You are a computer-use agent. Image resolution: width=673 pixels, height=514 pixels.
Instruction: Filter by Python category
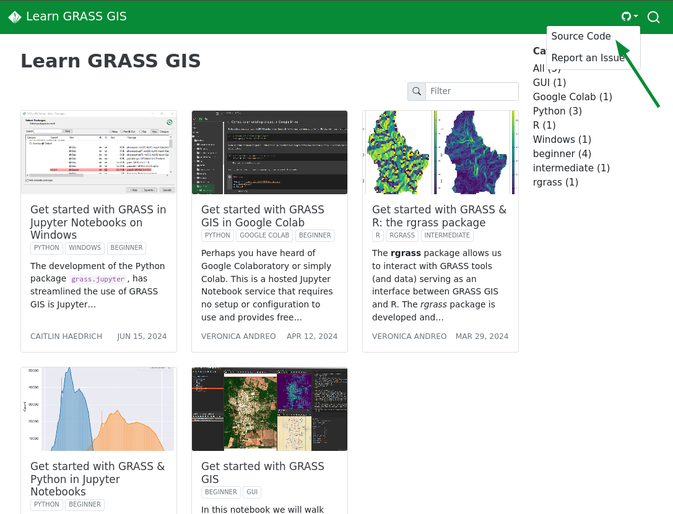(x=557, y=111)
